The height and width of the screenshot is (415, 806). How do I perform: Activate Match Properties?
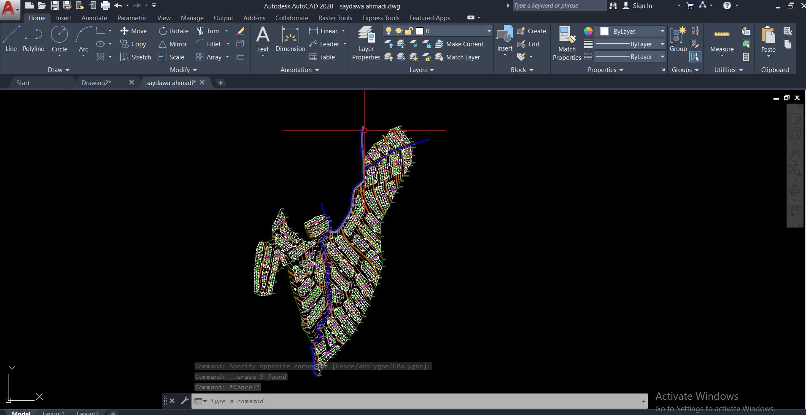click(x=566, y=42)
